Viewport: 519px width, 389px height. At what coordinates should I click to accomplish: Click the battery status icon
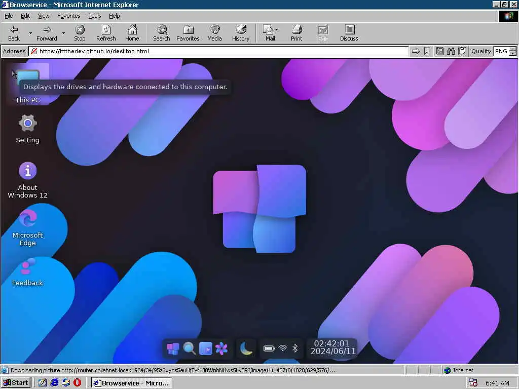click(x=269, y=348)
